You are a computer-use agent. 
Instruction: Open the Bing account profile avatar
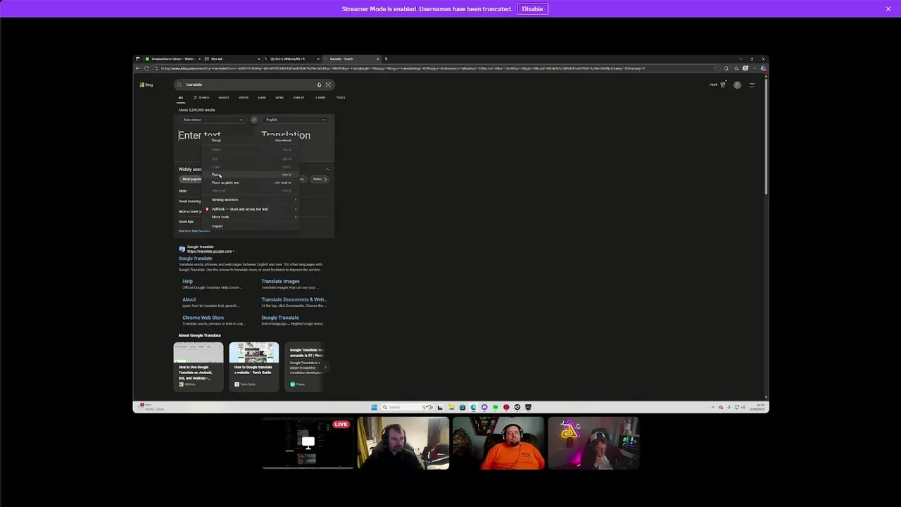point(737,85)
